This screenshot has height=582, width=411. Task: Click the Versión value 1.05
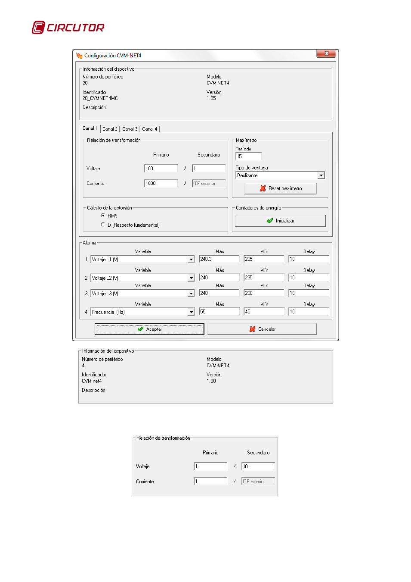pyautogui.click(x=211, y=98)
